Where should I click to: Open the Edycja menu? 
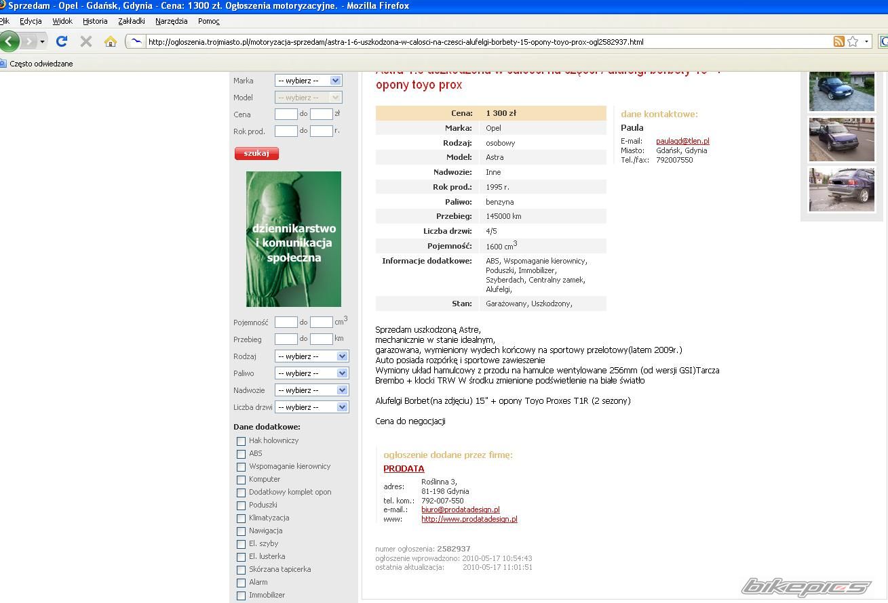31,21
